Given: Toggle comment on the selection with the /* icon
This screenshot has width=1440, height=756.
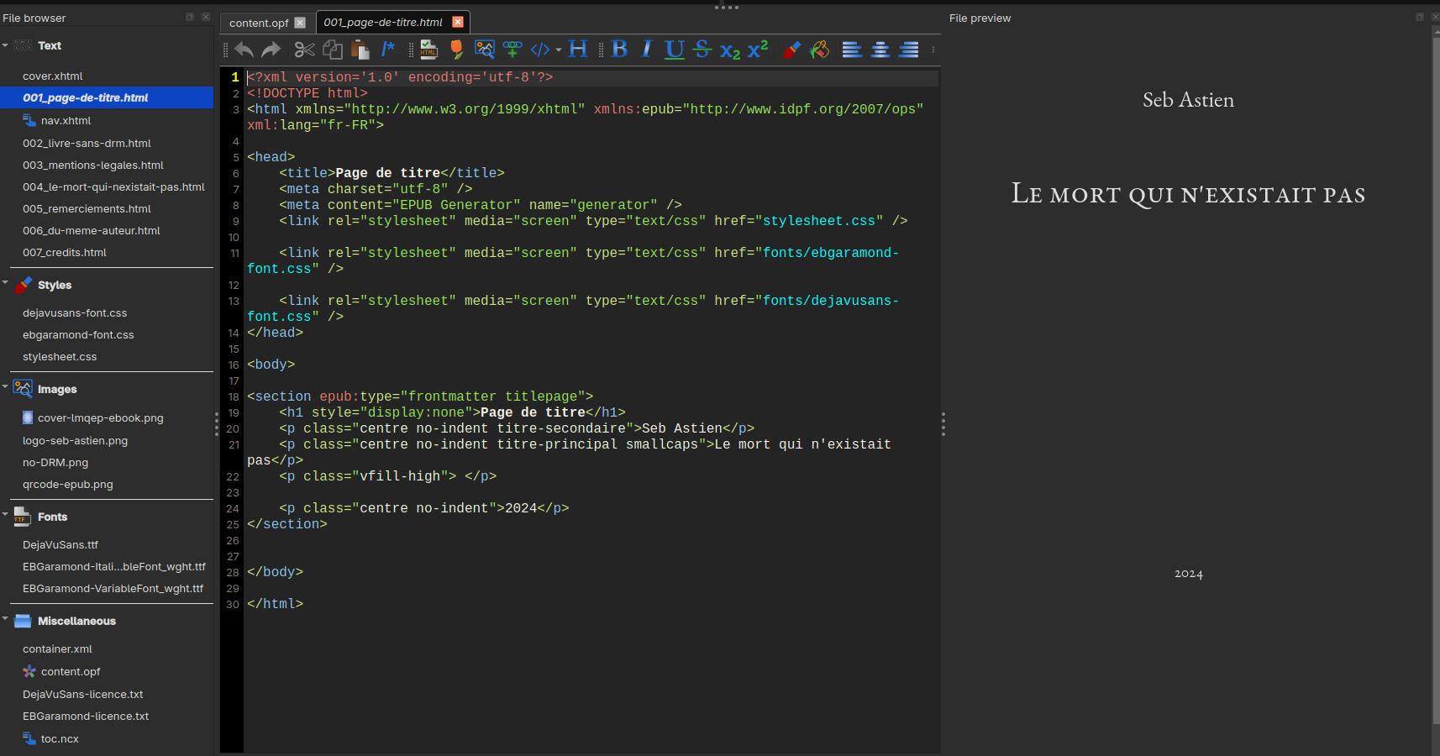Looking at the screenshot, I should [x=387, y=50].
